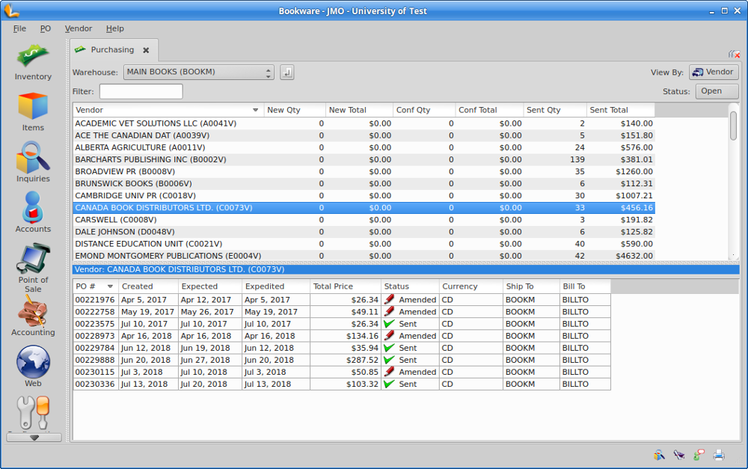Go to Inquiries in the sidebar

(33, 162)
